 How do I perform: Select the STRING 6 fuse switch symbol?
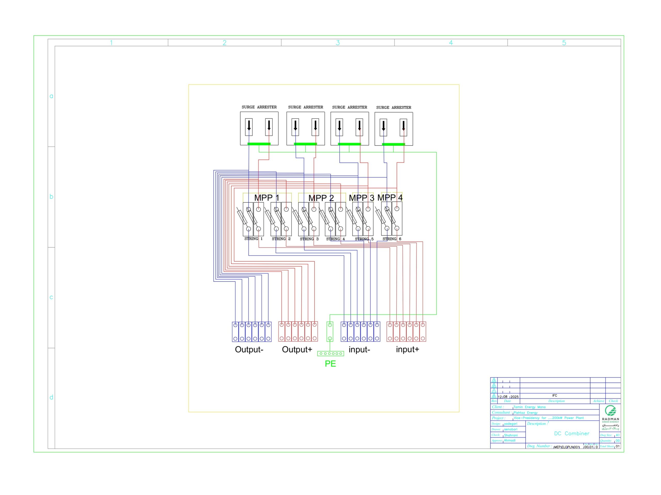[391, 218]
